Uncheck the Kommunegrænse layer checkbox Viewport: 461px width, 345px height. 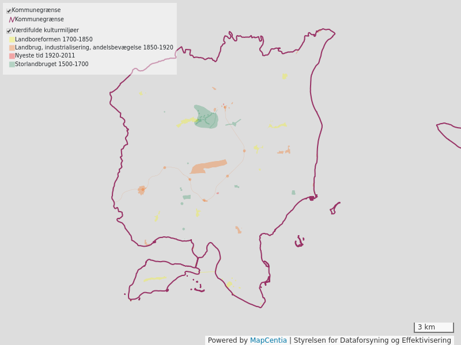pyautogui.click(x=9, y=11)
